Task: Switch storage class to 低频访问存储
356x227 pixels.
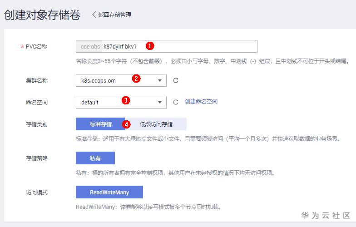Action: pyautogui.click(x=156, y=124)
